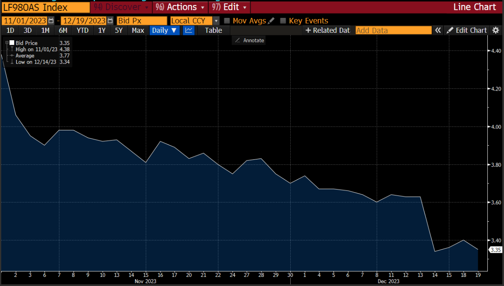
Task: Click the Mov Avgs pencil edit icon
Action: coord(271,21)
